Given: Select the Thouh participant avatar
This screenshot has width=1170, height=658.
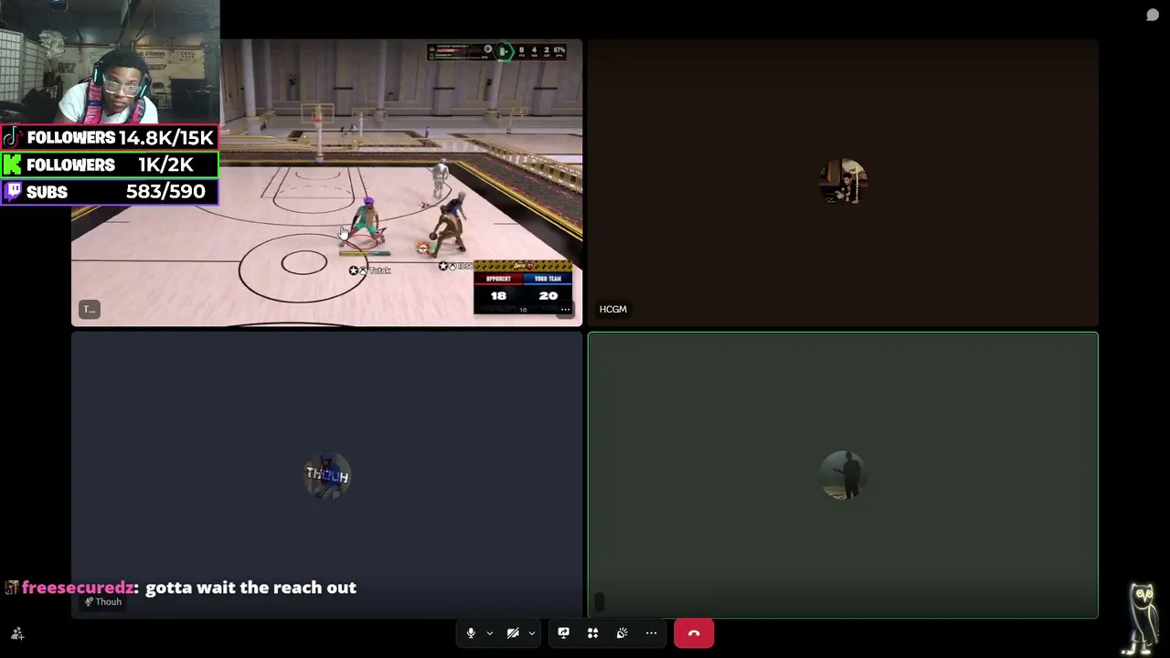Looking at the screenshot, I should coord(327,475).
